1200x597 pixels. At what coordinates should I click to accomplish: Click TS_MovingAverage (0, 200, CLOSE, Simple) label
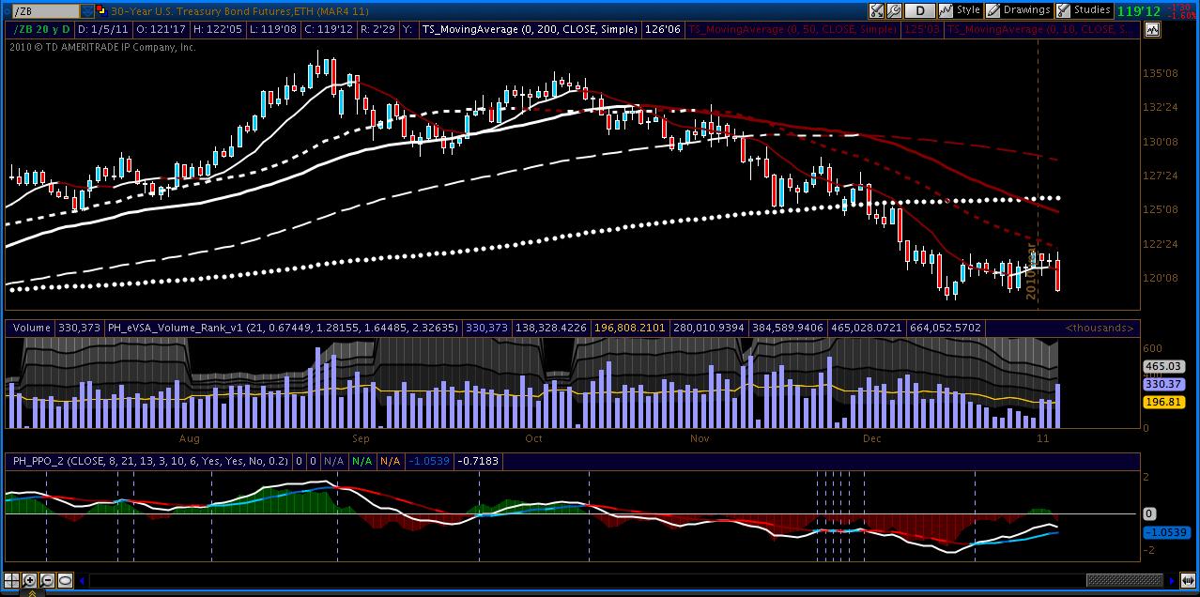[529, 29]
